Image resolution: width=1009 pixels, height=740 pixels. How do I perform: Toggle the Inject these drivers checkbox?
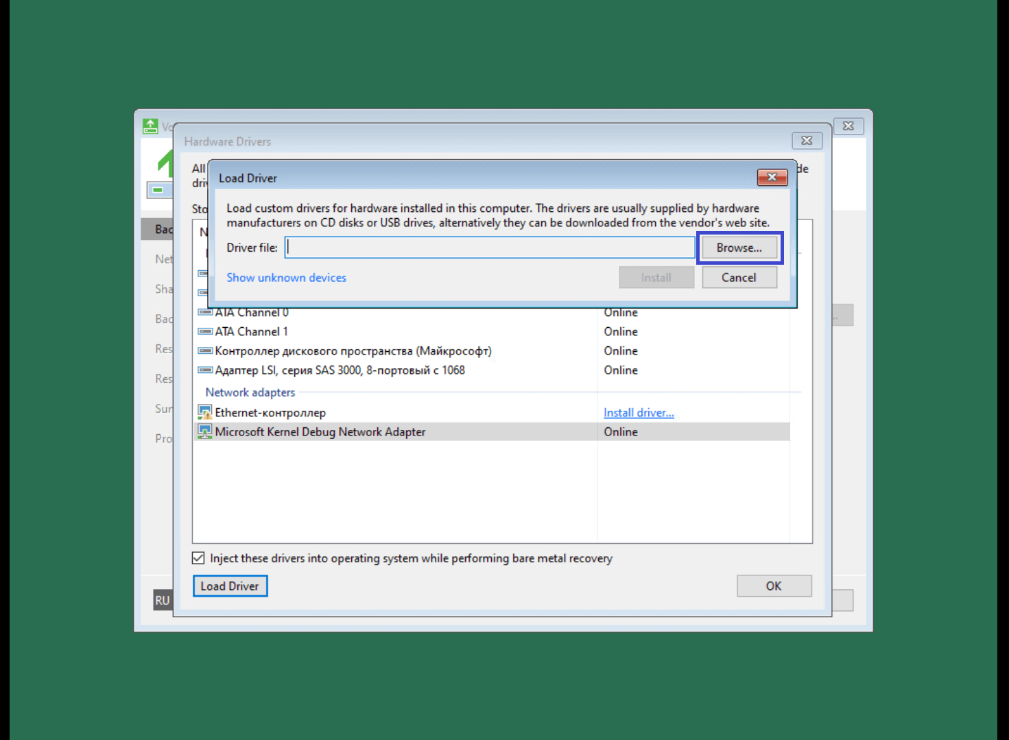pyautogui.click(x=198, y=558)
